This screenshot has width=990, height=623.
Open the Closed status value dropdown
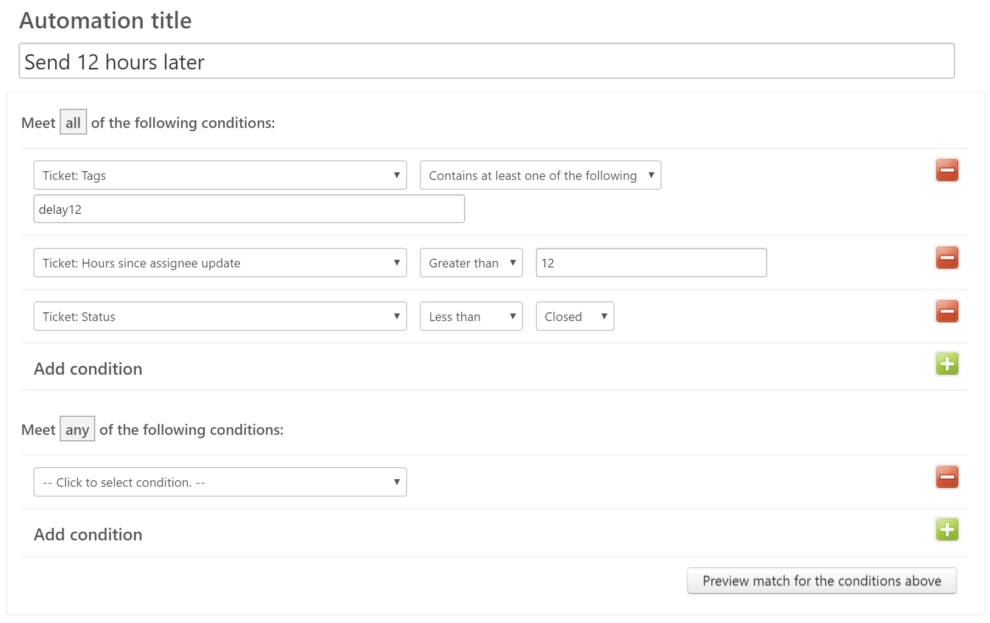575,317
